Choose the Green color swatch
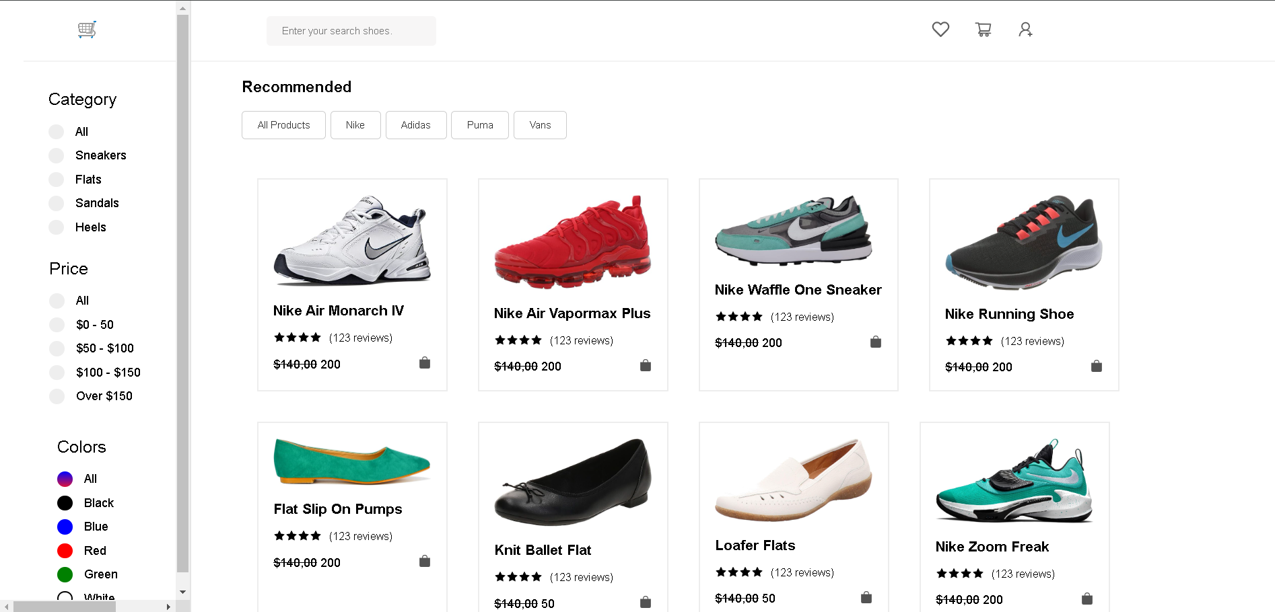Viewport: 1275px width, 612px height. pyautogui.click(x=65, y=574)
